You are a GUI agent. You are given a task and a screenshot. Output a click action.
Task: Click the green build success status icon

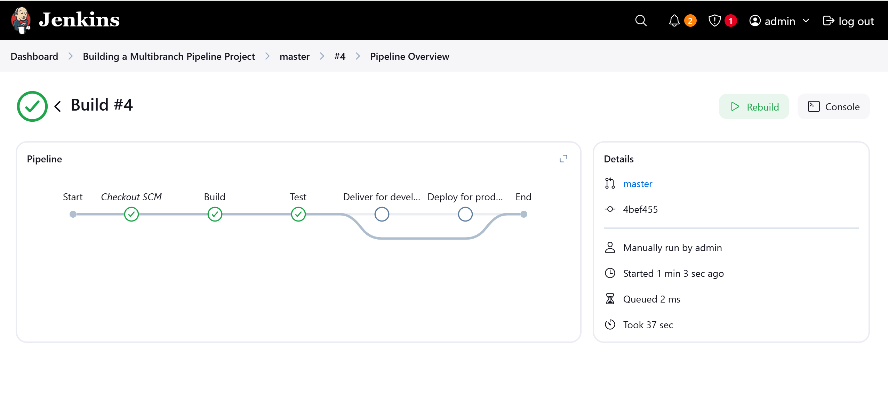(32, 106)
